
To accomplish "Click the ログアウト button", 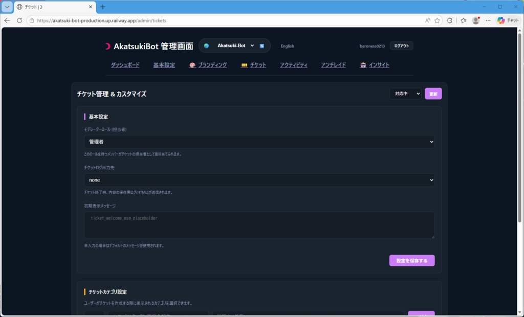I will tap(401, 46).
